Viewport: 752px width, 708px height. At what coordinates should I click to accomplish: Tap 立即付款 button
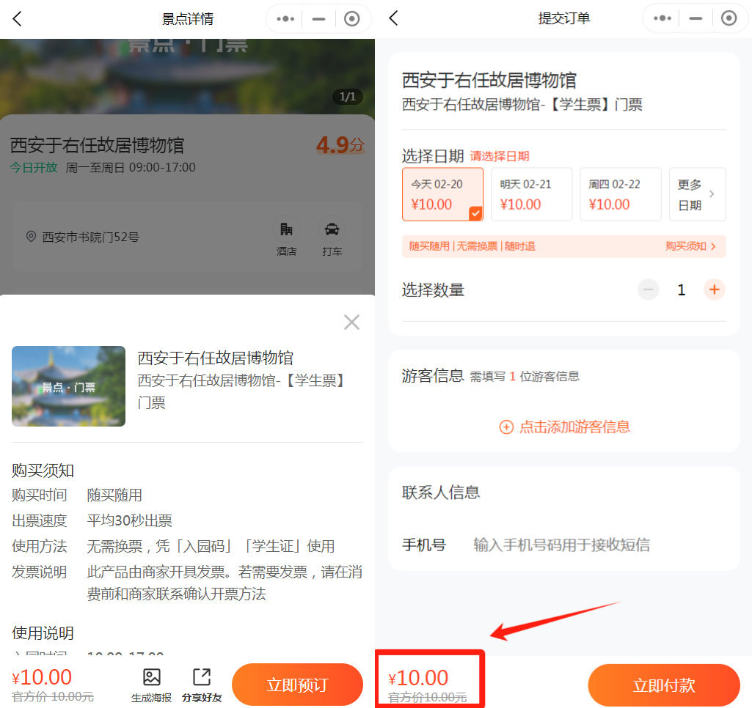pyautogui.click(x=664, y=685)
